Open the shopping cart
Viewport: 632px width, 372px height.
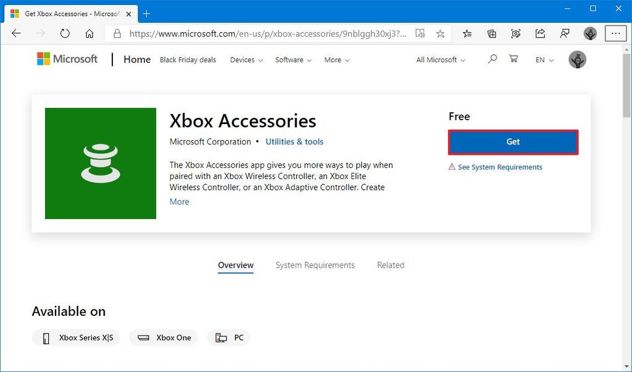point(513,59)
